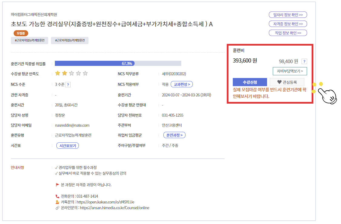Open the ansan.himedia.co.kr online counsel URL
Screen dimensions: 341x224
point(115,208)
